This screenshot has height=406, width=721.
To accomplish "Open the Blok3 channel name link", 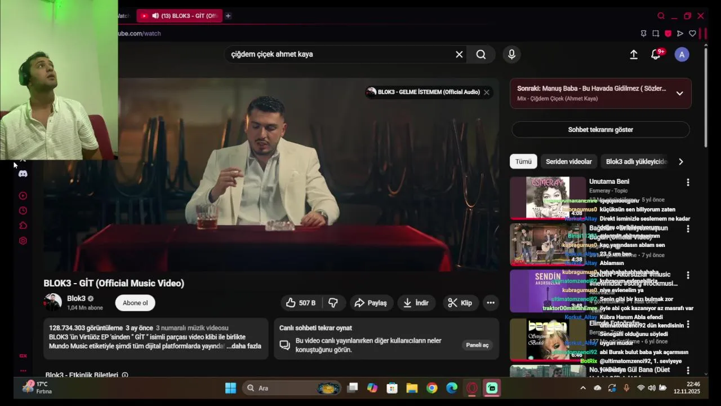I will (76, 298).
